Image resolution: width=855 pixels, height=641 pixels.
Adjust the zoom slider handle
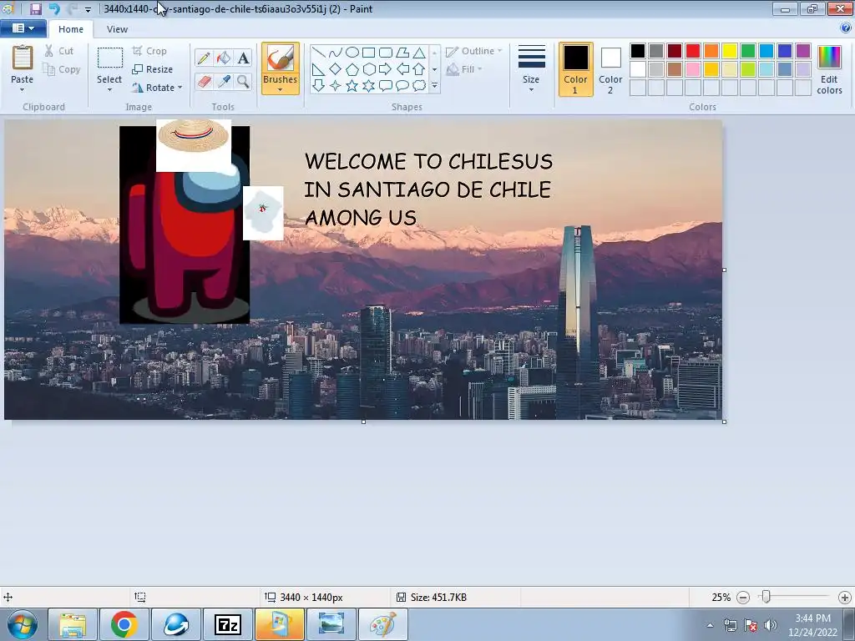pos(766,597)
